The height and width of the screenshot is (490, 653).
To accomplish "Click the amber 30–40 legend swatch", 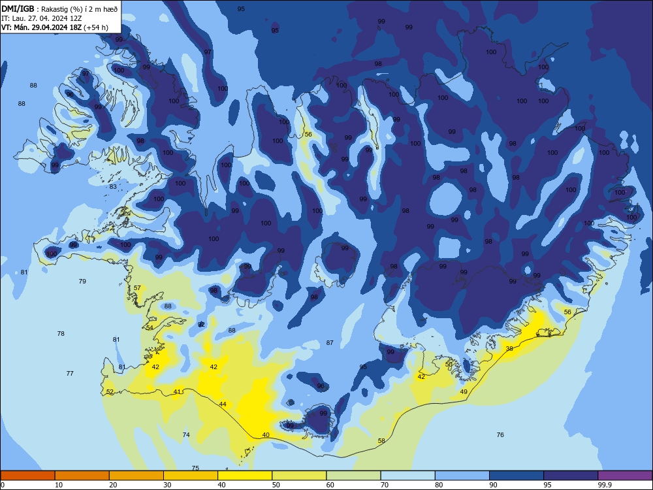I will pyautogui.click(x=191, y=476).
